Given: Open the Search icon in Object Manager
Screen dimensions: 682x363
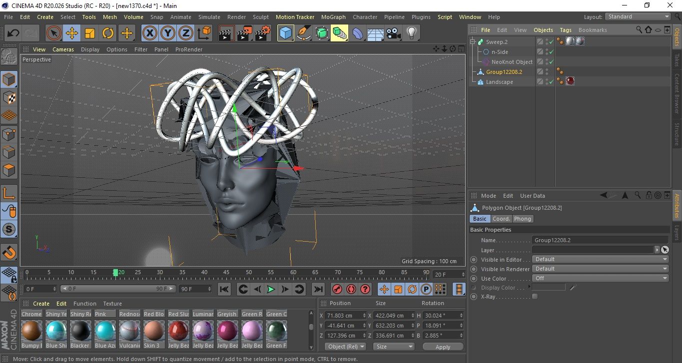Looking at the screenshot, I should (639, 30).
